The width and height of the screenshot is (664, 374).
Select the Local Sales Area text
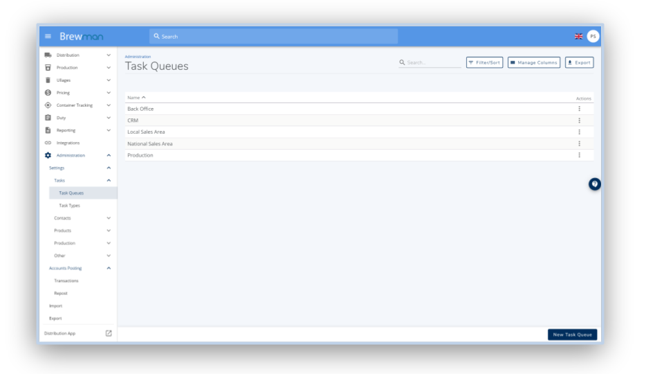click(x=146, y=132)
